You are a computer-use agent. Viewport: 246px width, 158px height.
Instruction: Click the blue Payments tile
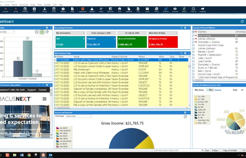[101, 42]
